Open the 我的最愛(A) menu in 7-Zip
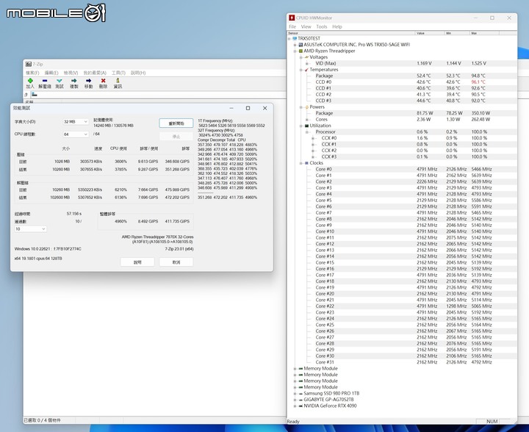This screenshot has height=432, width=529. point(95,73)
